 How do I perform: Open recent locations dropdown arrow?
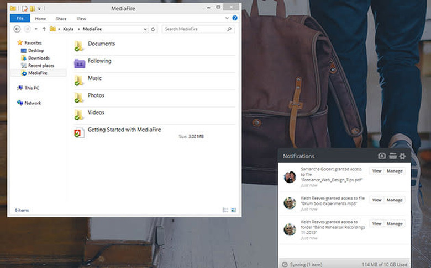point(35,29)
